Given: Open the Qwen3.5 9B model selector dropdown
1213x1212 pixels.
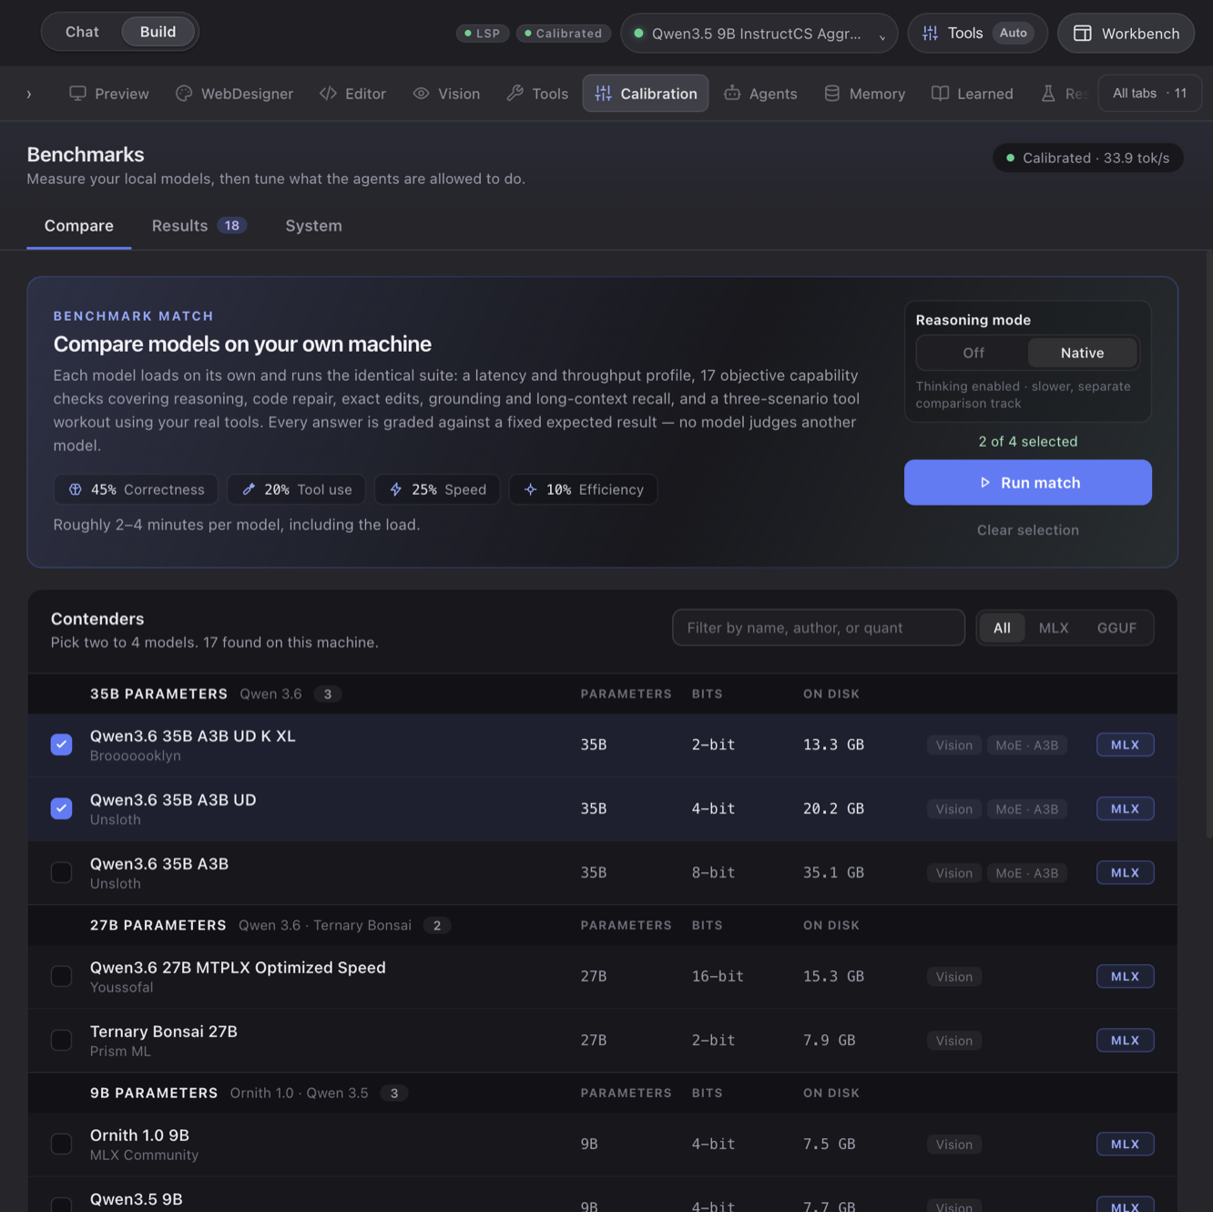Looking at the screenshot, I should 759,33.
